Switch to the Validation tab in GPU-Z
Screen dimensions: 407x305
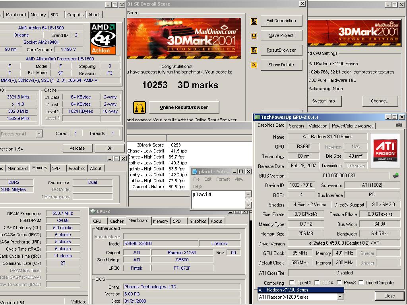[318, 126]
